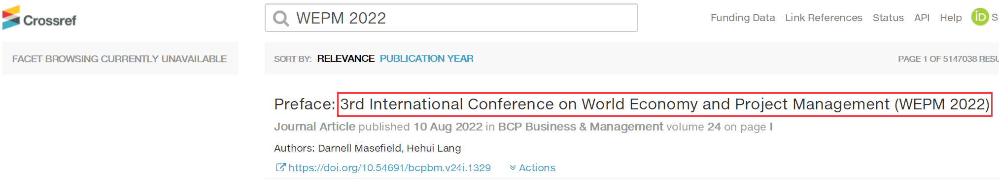This screenshot has width=999, height=182.
Task: Expand the Actions dropdown
Action: (x=532, y=168)
